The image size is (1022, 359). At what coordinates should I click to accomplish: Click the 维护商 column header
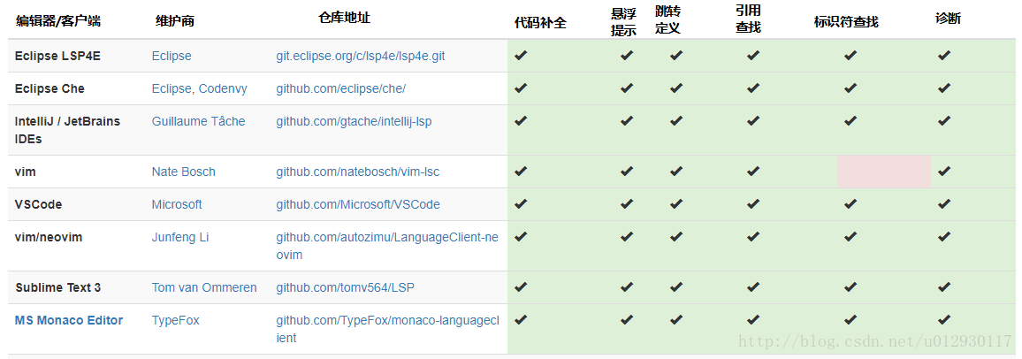click(175, 21)
